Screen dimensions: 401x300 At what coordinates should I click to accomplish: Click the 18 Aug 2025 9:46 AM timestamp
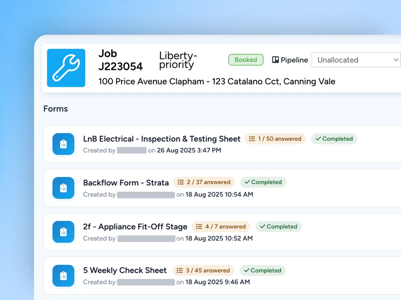click(x=218, y=282)
